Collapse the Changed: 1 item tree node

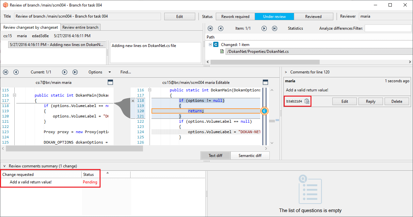click(210, 44)
